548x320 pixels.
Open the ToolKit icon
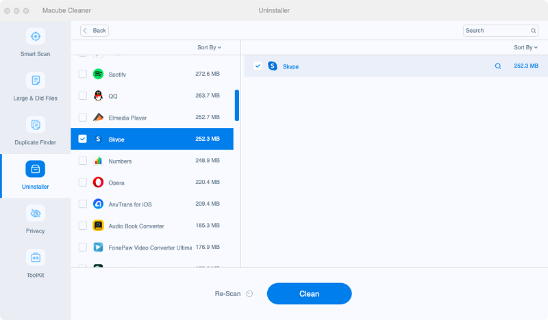[36, 258]
